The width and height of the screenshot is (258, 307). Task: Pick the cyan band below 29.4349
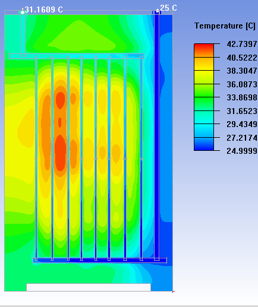click(x=204, y=131)
